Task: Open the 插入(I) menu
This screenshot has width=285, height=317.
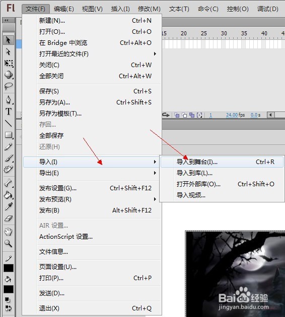Action: pyautogui.click(x=120, y=9)
